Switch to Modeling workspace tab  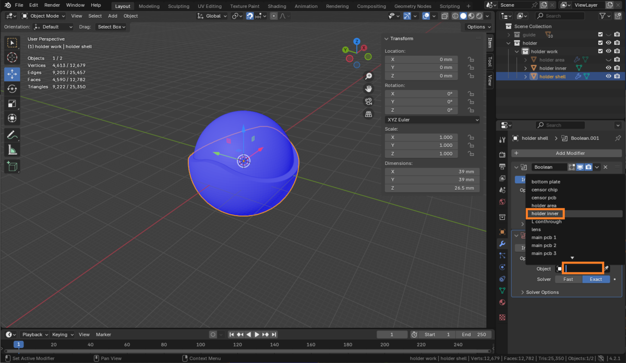pos(149,6)
